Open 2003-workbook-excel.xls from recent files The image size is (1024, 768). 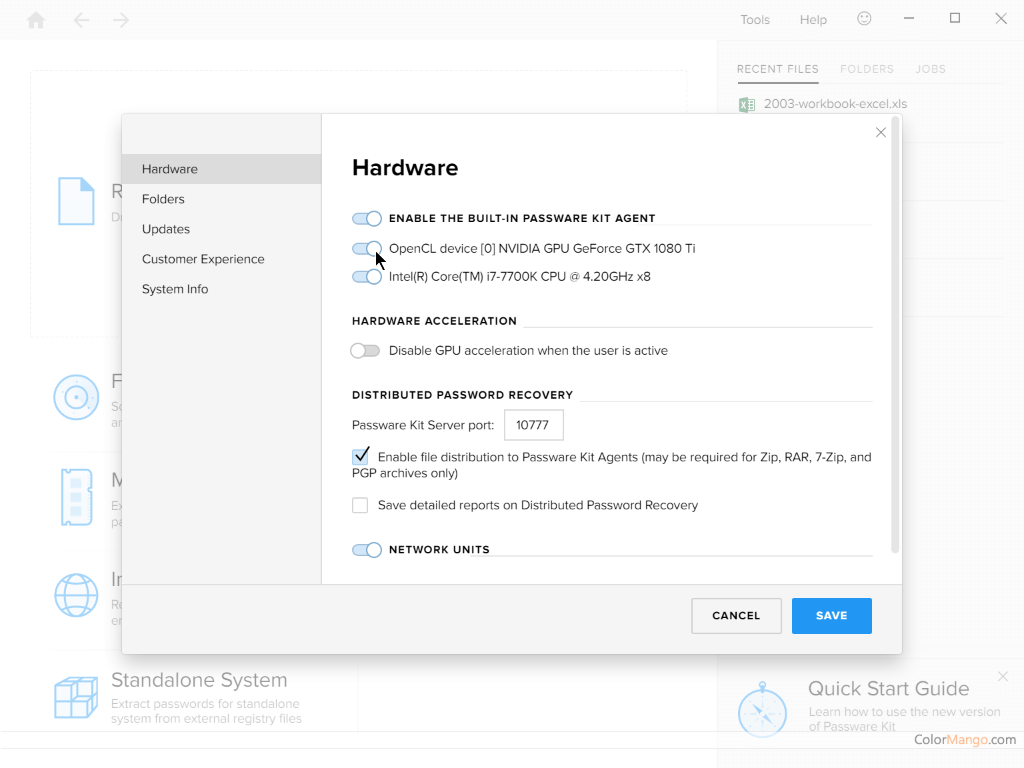click(835, 104)
